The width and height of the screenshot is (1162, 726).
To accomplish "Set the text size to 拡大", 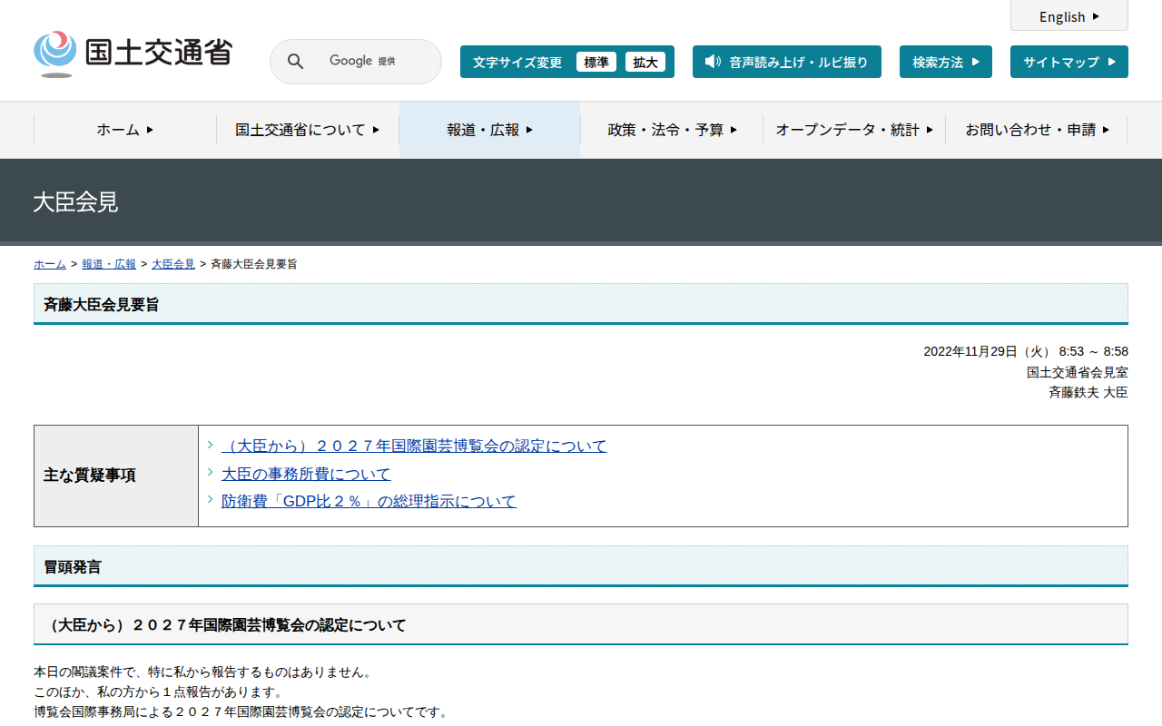I will coord(645,62).
